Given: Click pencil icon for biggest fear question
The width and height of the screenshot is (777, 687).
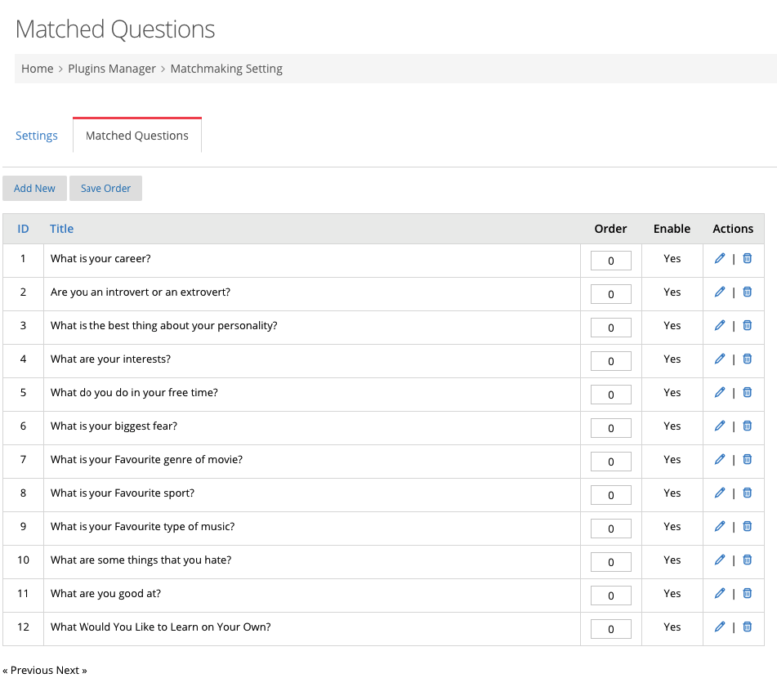Looking at the screenshot, I should pyautogui.click(x=720, y=426).
